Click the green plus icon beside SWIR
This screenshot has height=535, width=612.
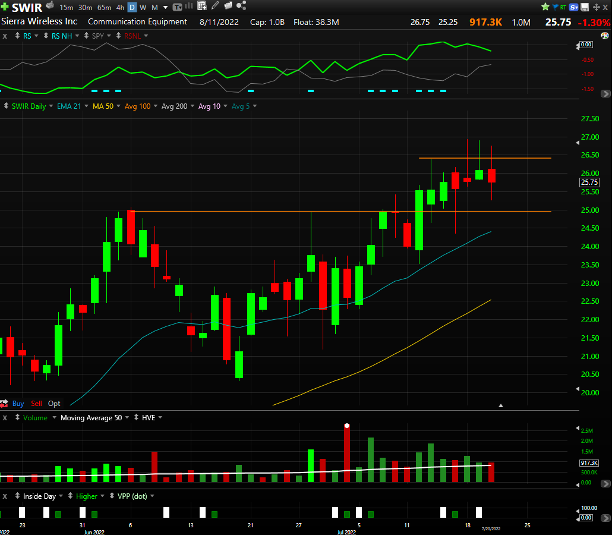5,7
